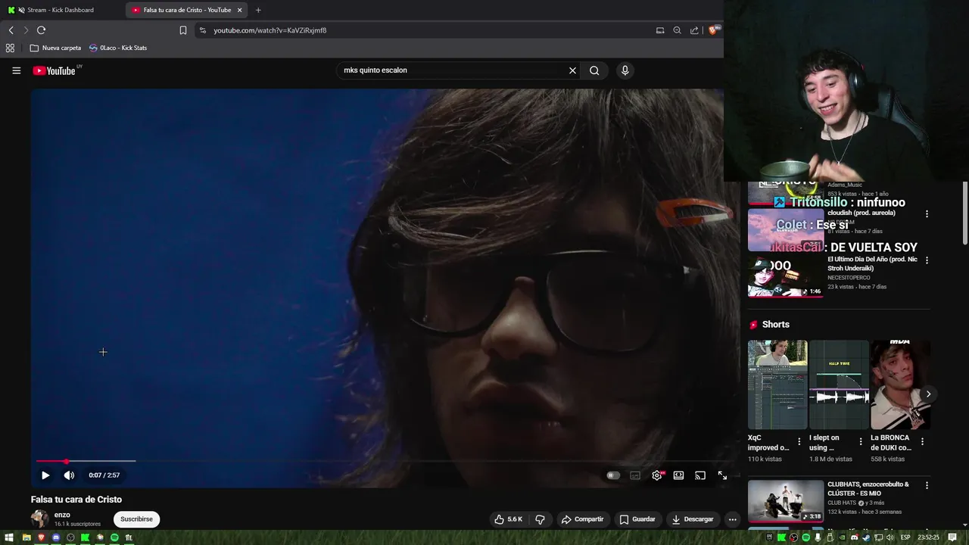Open CLUBHATS ES MIO video thumbnail
The width and height of the screenshot is (969, 545).
pos(786,501)
